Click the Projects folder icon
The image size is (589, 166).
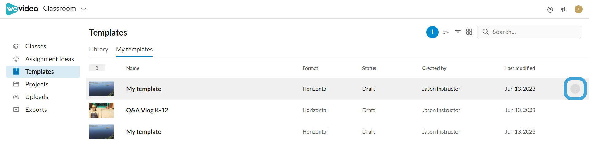16,84
